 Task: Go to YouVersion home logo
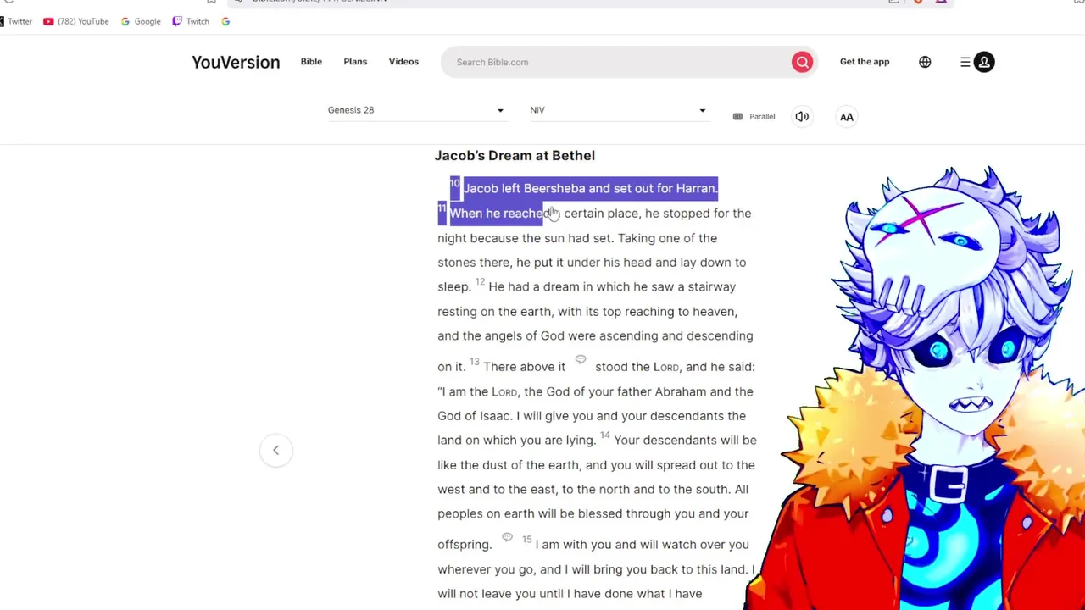click(x=236, y=63)
